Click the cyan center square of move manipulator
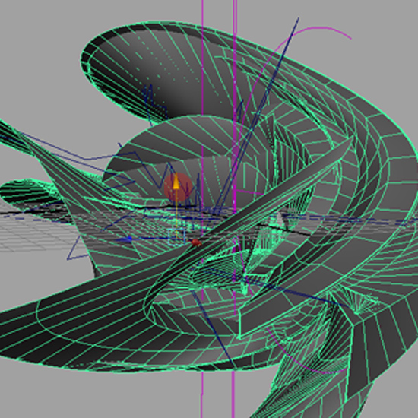The image size is (418, 418). coord(177,236)
